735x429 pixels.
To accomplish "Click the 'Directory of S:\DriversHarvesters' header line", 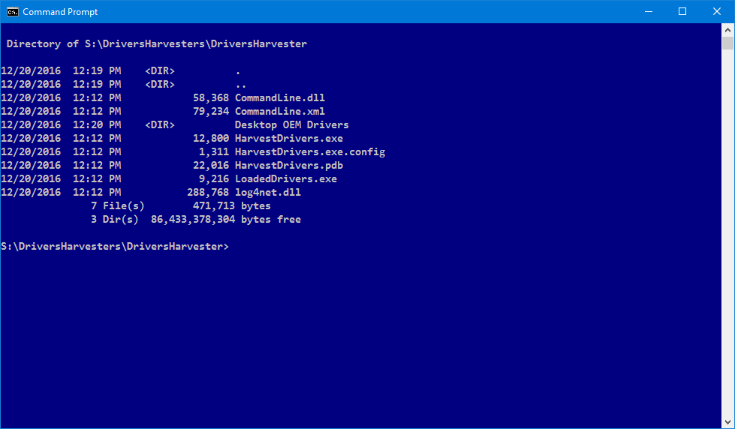I will [x=156, y=44].
